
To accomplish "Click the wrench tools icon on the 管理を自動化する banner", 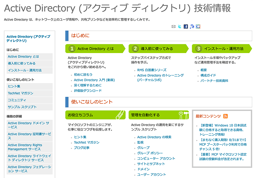I will [183, 115].
